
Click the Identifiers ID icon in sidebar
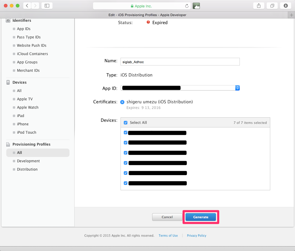[x=8, y=21]
